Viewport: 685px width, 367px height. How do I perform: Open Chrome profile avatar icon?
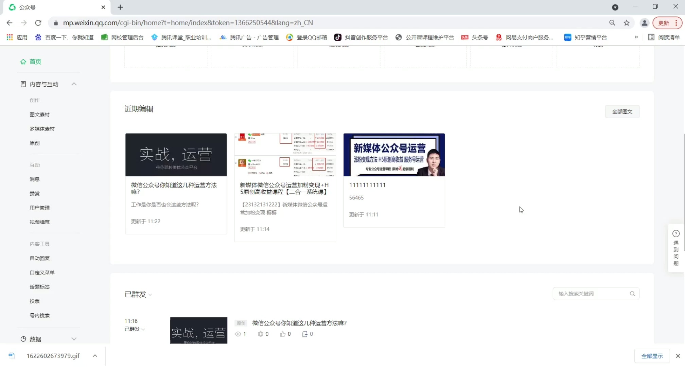pyautogui.click(x=644, y=23)
